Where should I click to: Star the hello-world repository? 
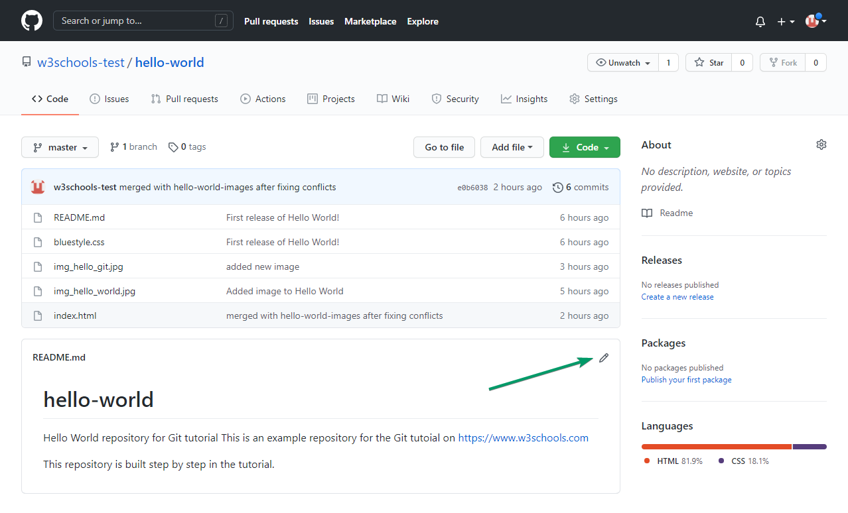click(709, 63)
